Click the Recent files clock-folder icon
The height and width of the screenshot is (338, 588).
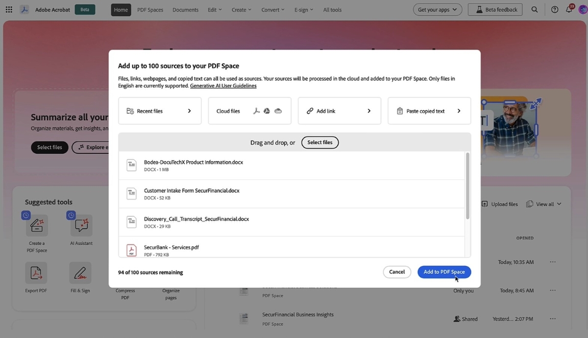pos(130,111)
